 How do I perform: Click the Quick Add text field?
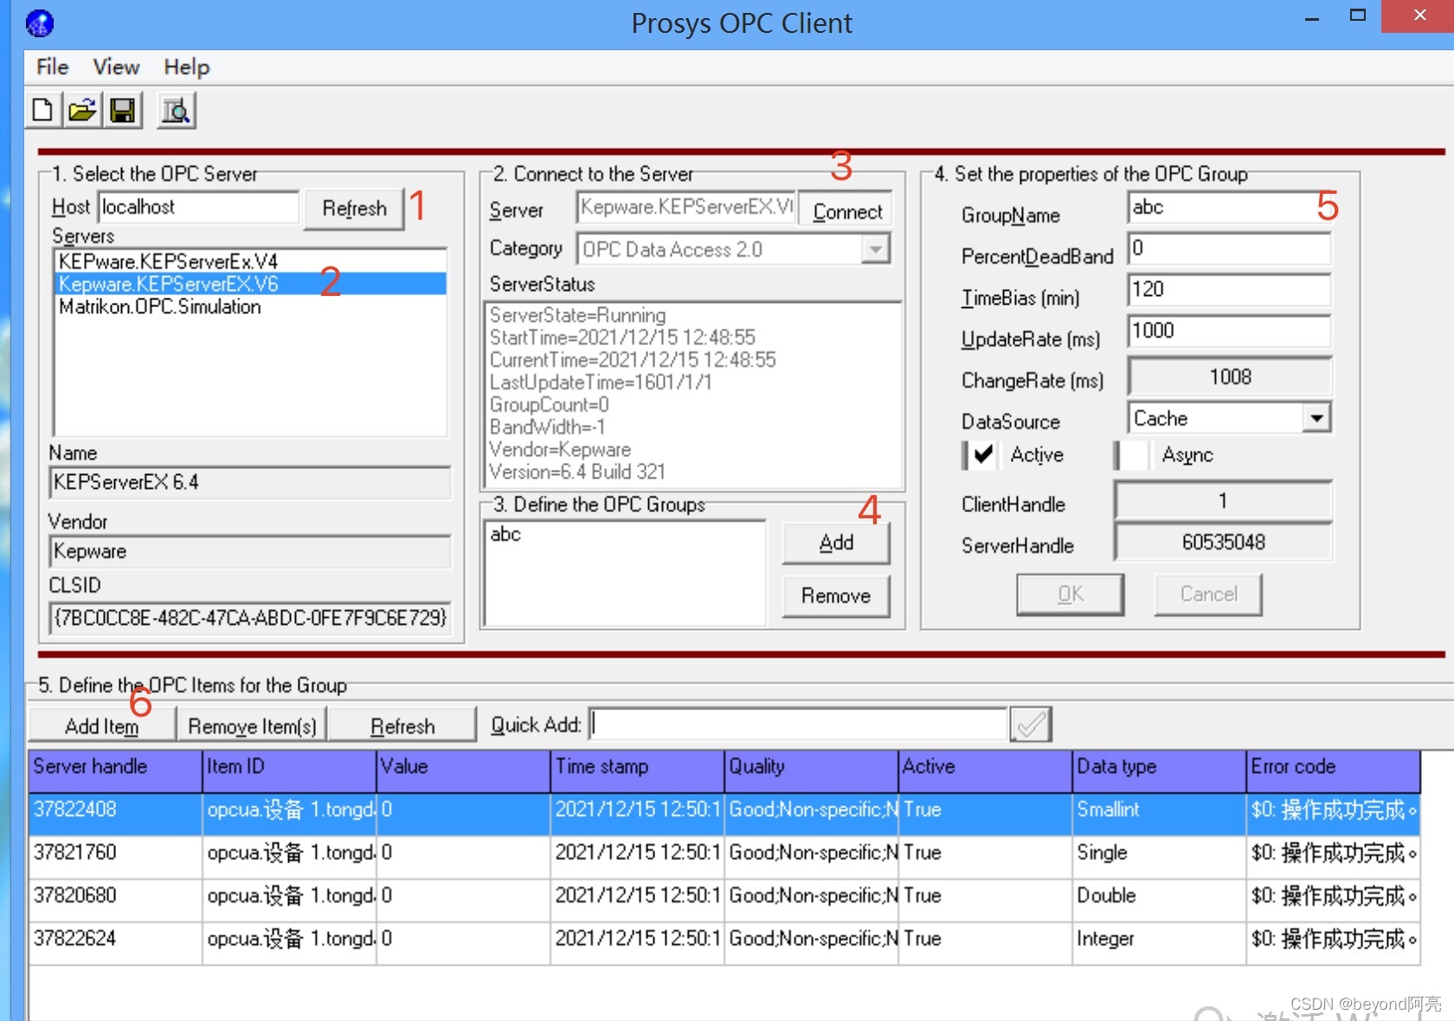(799, 724)
